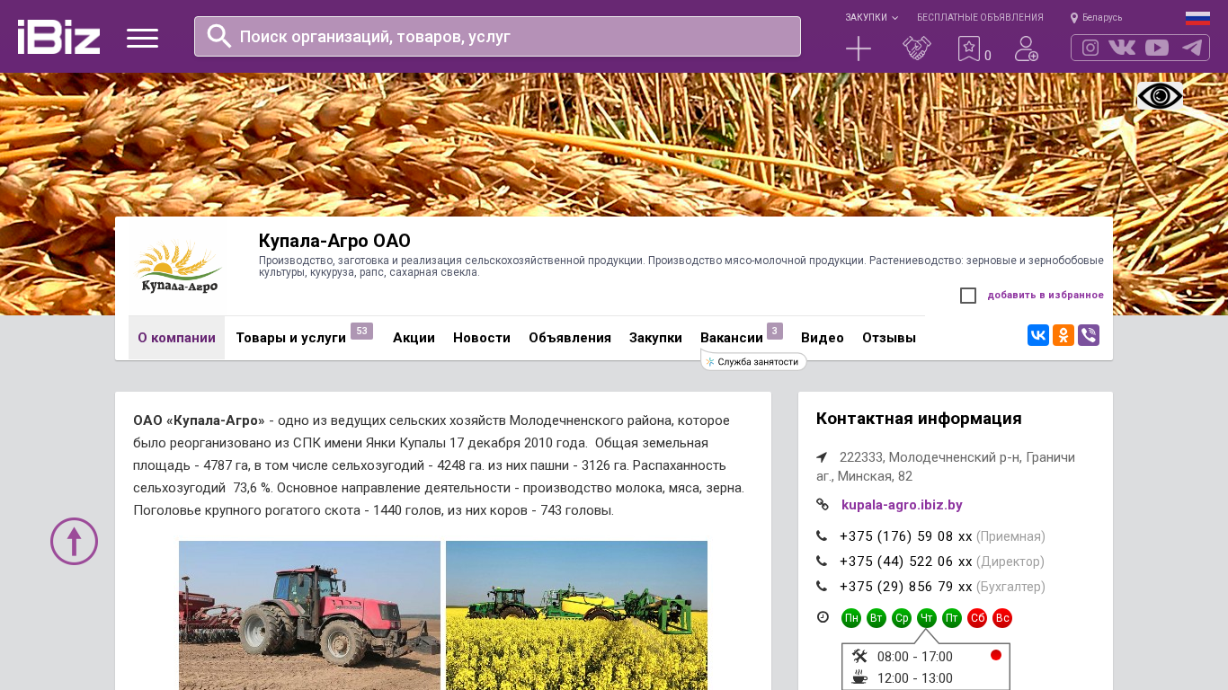Viewport: 1228px width, 690px height.
Task: Switch to the Отзывы tab
Action: tap(889, 338)
